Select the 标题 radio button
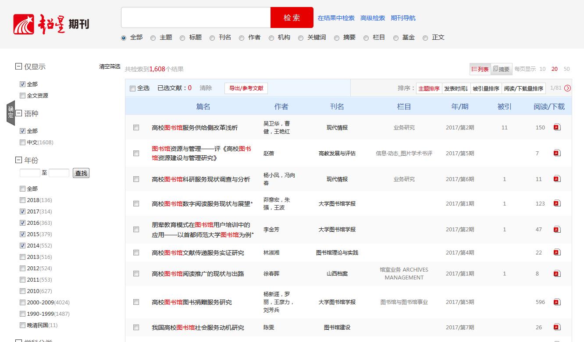This screenshot has height=342, width=584. [x=182, y=38]
